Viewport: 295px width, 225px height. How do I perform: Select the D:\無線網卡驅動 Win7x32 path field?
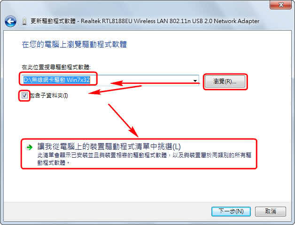[x=56, y=80]
